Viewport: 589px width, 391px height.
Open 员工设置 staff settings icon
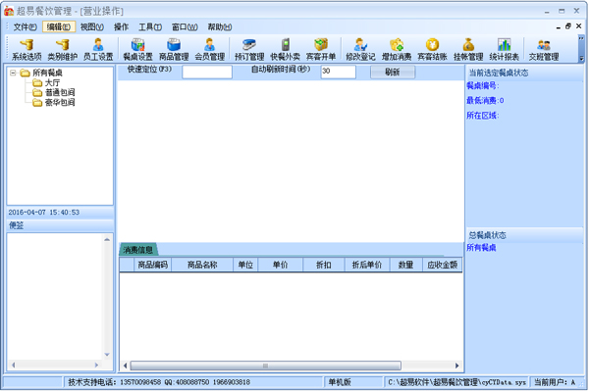98,49
